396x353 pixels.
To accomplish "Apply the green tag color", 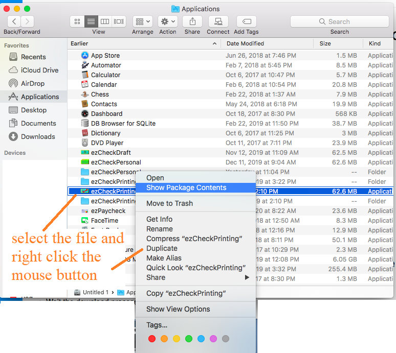I will tap(188, 339).
